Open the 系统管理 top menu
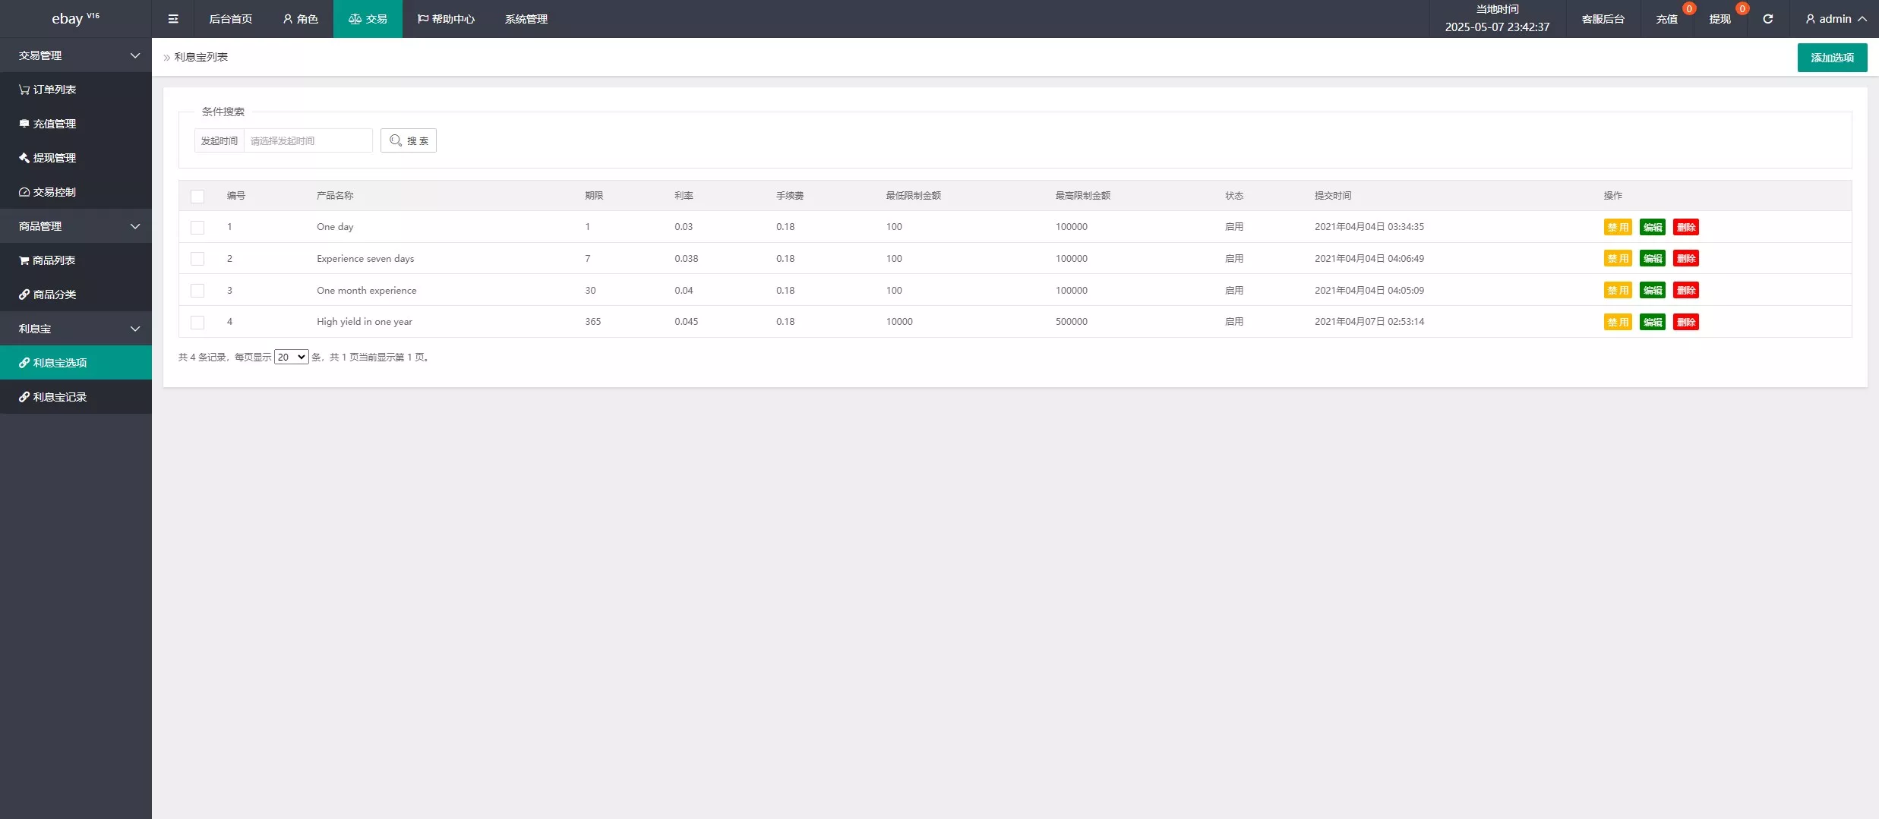 click(526, 19)
